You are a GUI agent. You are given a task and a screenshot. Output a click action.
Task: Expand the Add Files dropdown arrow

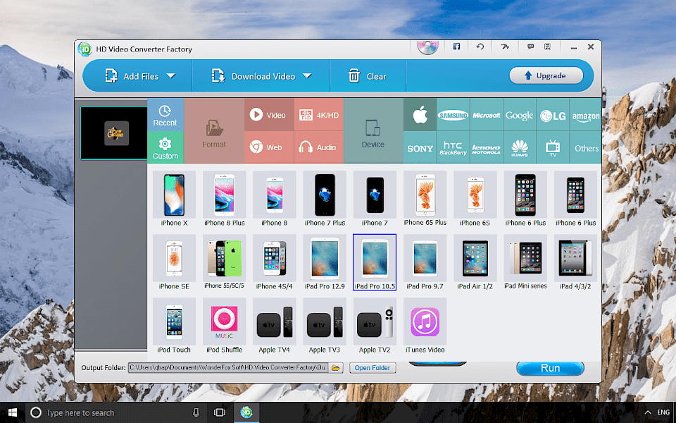point(171,76)
